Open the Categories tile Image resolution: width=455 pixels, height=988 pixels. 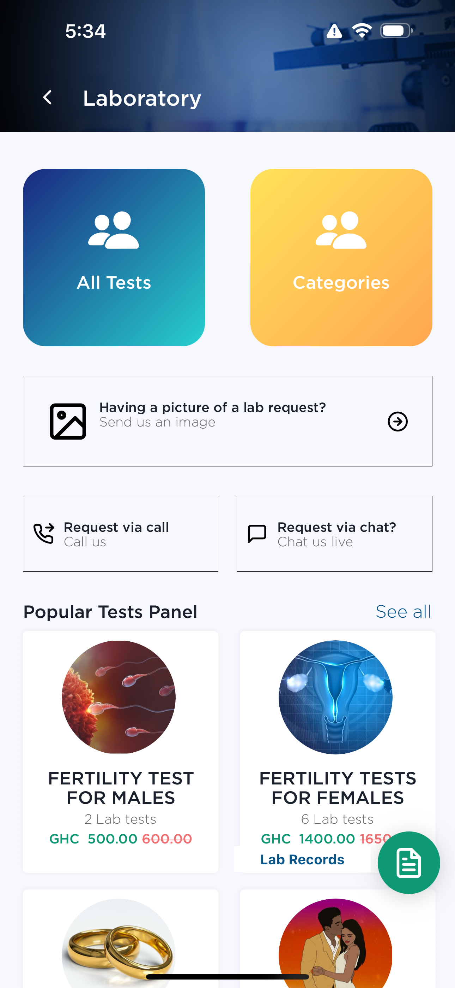point(341,257)
